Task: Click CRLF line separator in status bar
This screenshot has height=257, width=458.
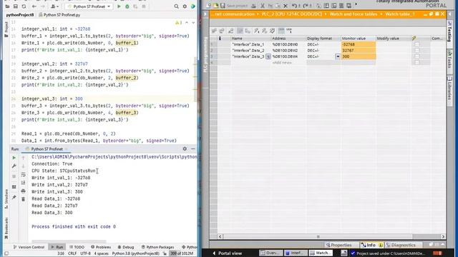Action: [x=72, y=253]
